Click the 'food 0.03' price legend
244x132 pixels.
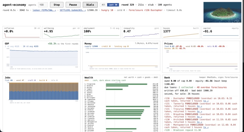(x=169, y=46)
